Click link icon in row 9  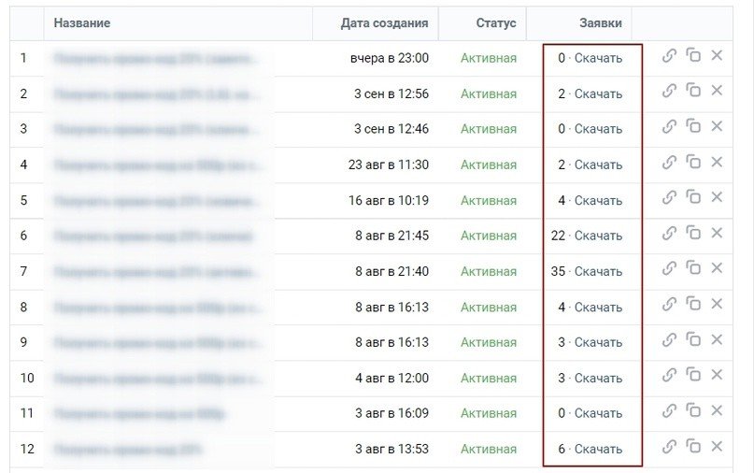(x=669, y=340)
